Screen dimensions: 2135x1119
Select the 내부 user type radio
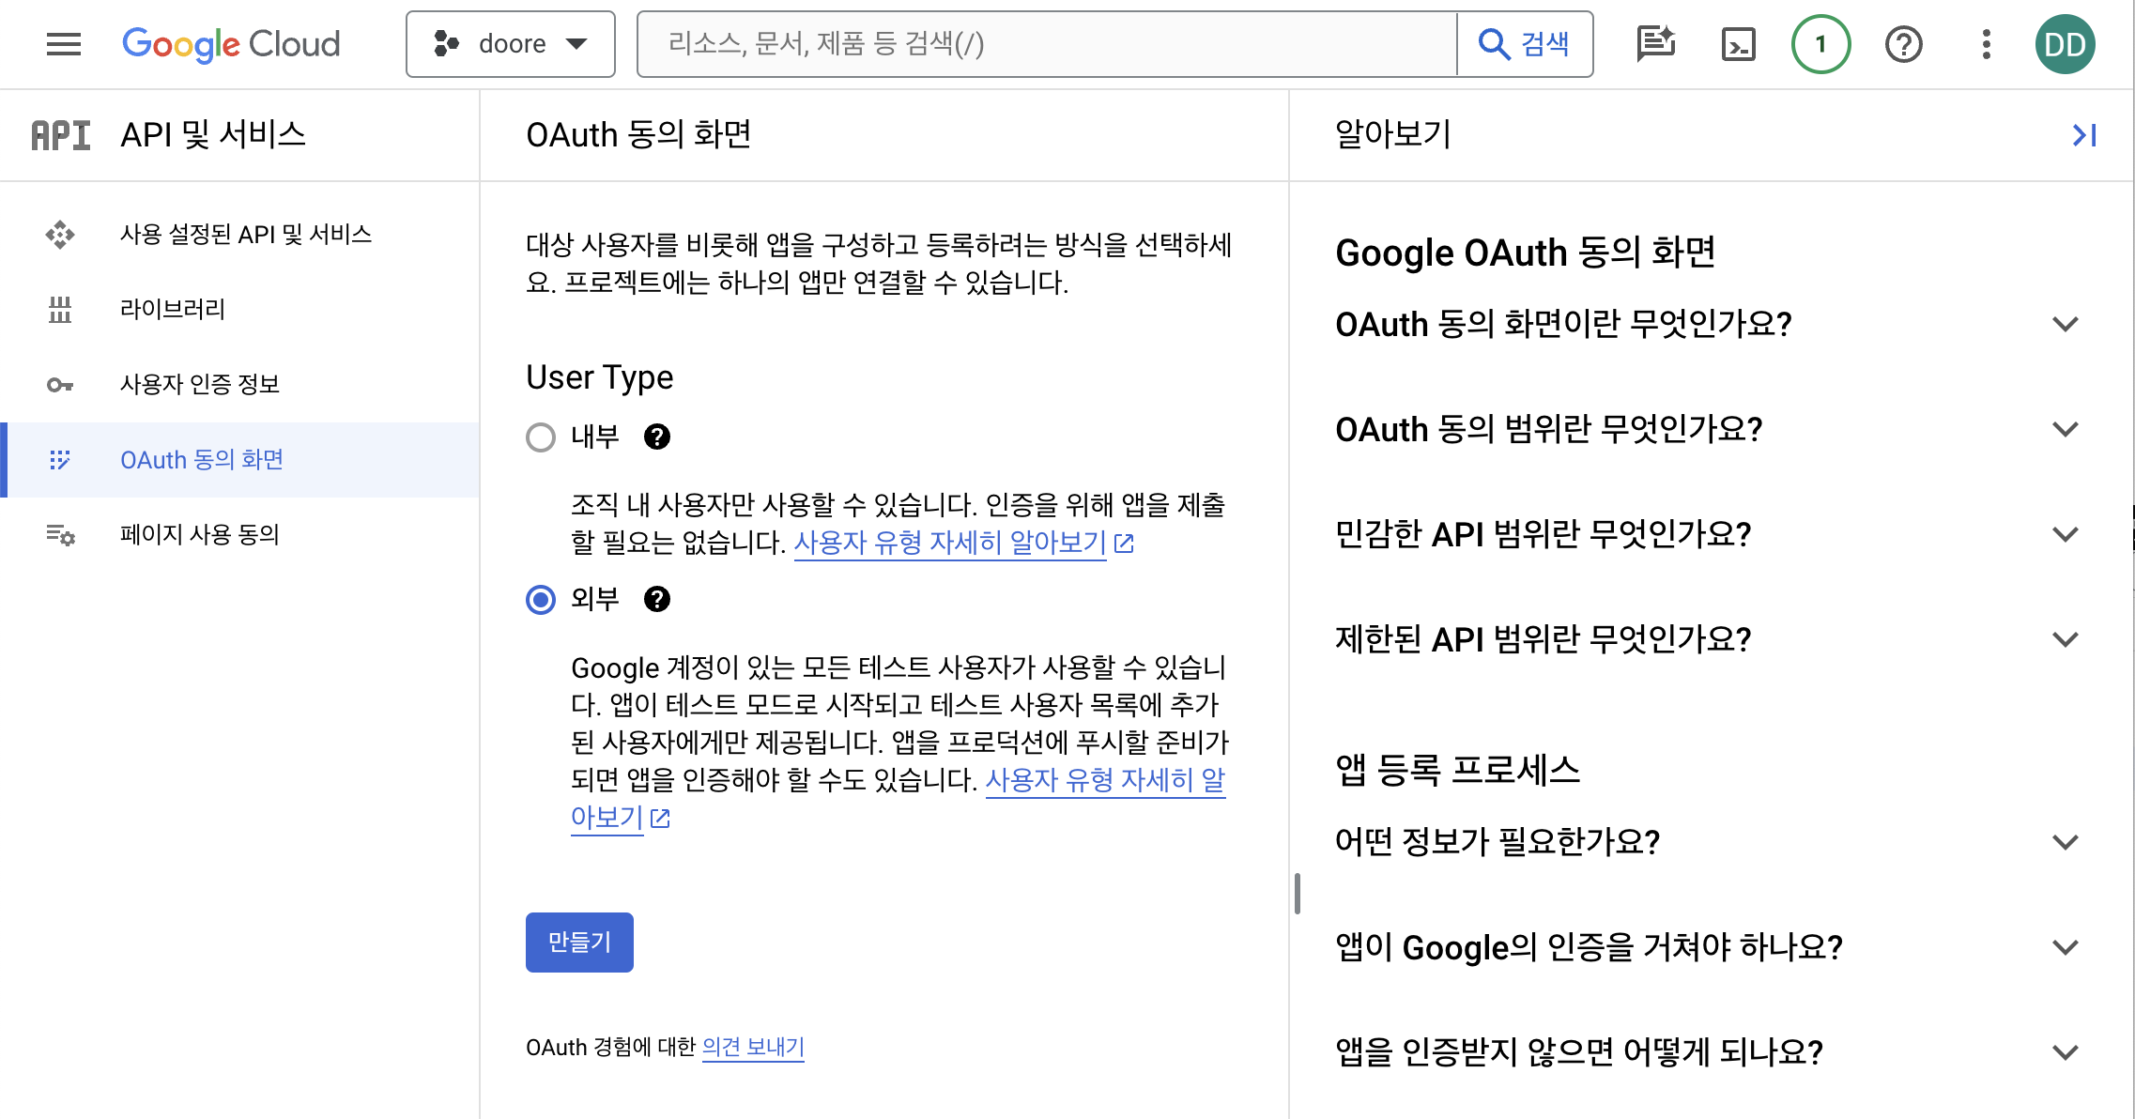pyautogui.click(x=541, y=437)
